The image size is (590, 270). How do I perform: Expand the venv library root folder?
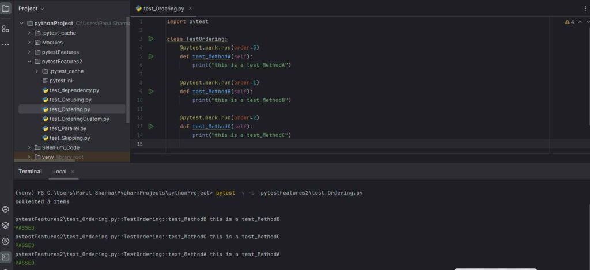click(x=29, y=157)
